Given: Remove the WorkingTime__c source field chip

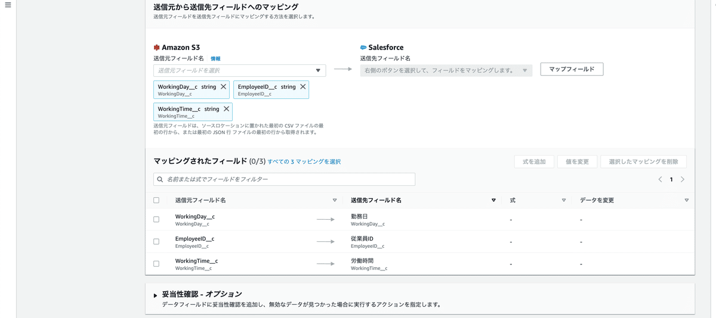Looking at the screenshot, I should (x=226, y=109).
